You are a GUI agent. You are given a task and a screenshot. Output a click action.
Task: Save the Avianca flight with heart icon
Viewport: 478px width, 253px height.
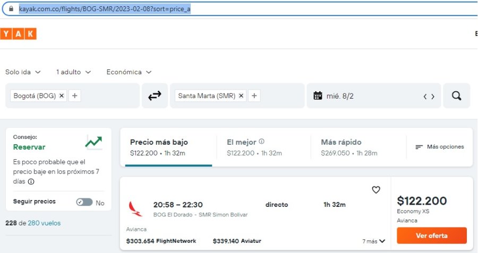[x=376, y=190]
